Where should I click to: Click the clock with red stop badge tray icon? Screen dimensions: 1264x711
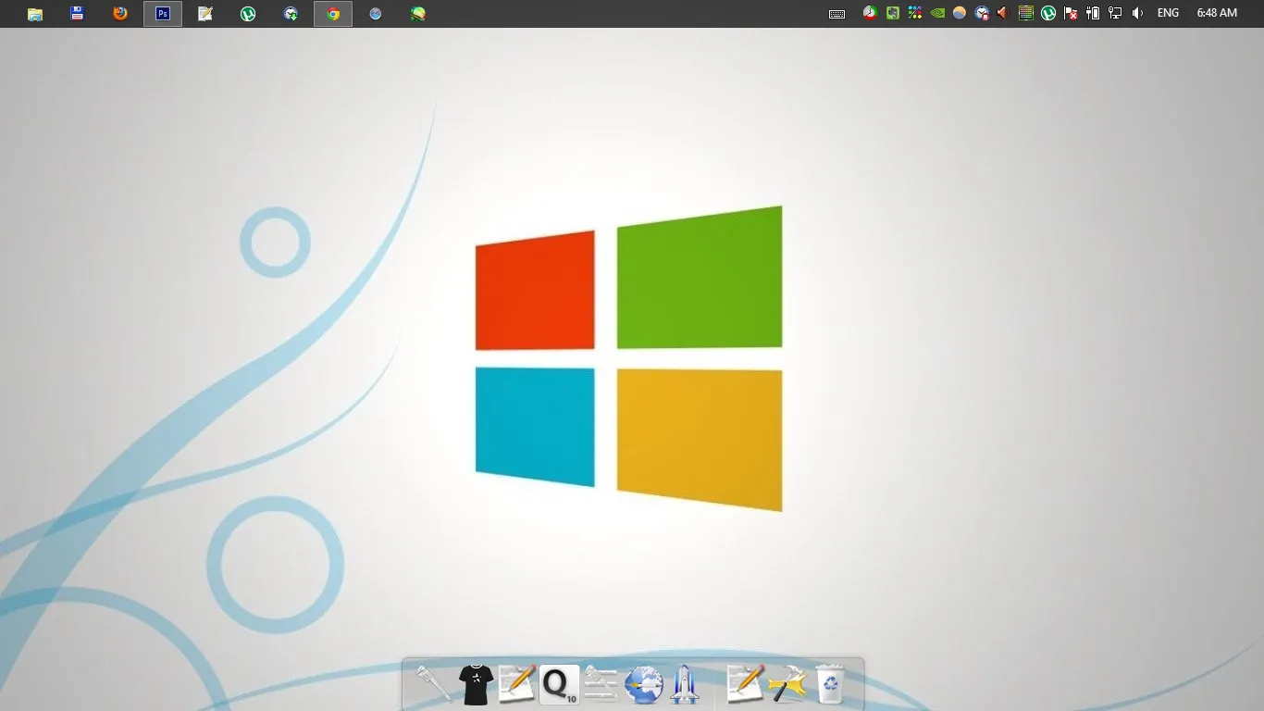[x=982, y=13]
